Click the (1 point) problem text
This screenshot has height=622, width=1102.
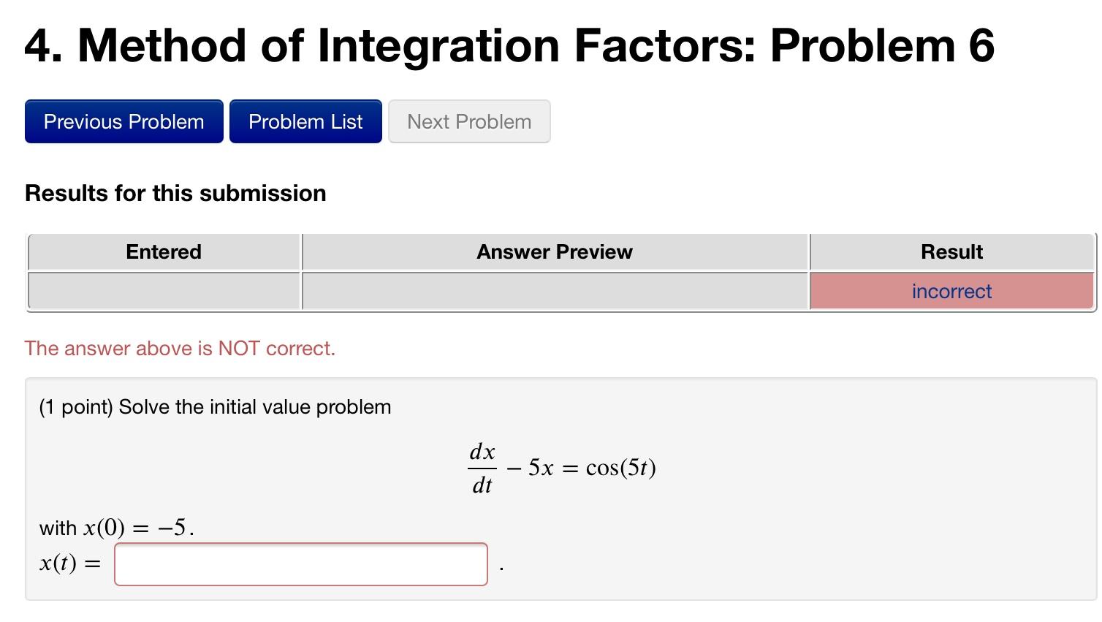pyautogui.click(x=215, y=407)
